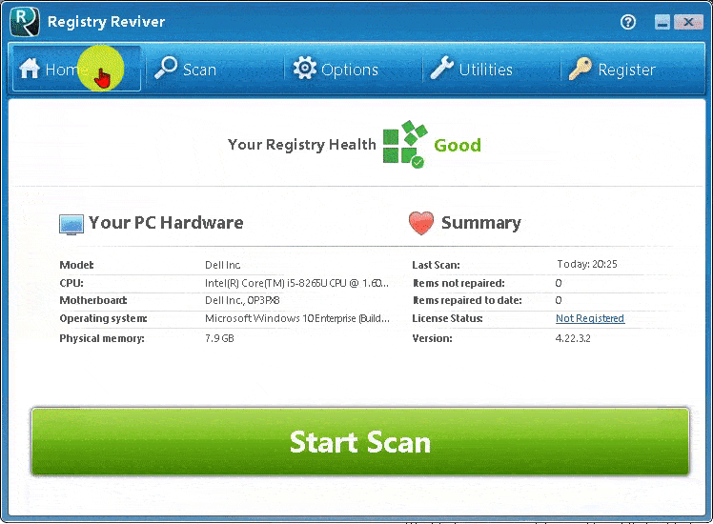Select the '7.9 GB' physical memory value
This screenshot has height=524, width=713.
219,338
